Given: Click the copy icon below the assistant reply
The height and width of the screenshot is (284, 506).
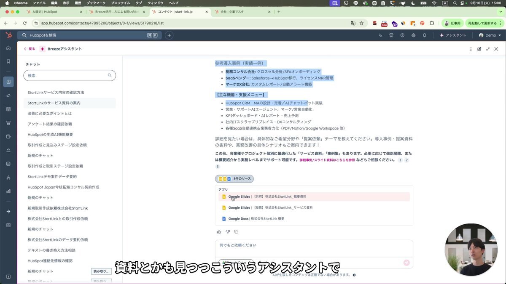Looking at the screenshot, I should pos(236,231).
